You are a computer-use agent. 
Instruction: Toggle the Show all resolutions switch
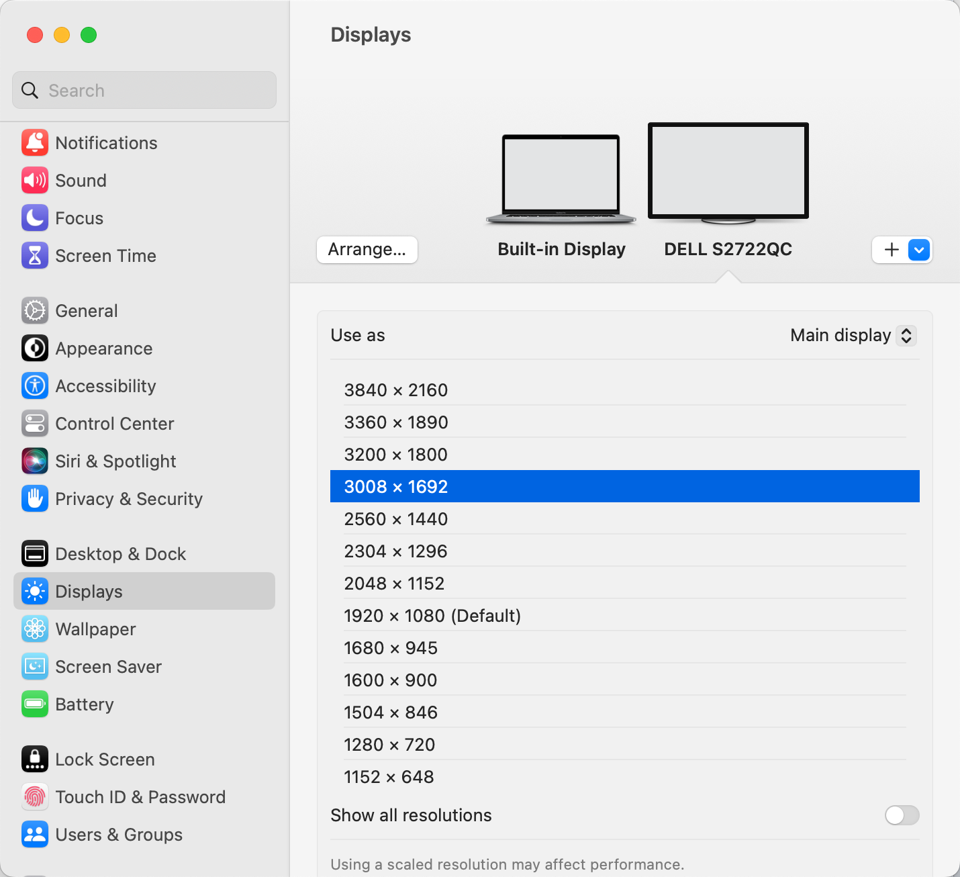[902, 815]
